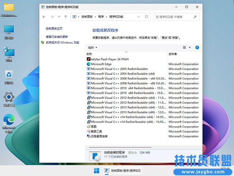Image resolution: width=234 pixels, height=176 pixels.
Task: Click the Back navigation arrow
Action: pos(44,17)
